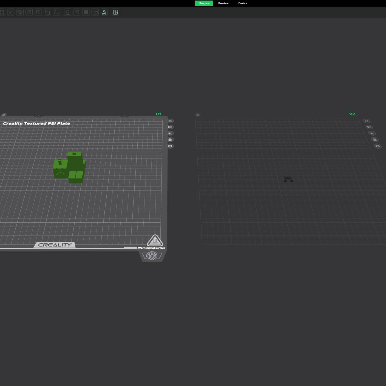Viewport: 386px width, 386px height.
Task: Click the lay on face cube icon
Action: [x=20, y=12]
